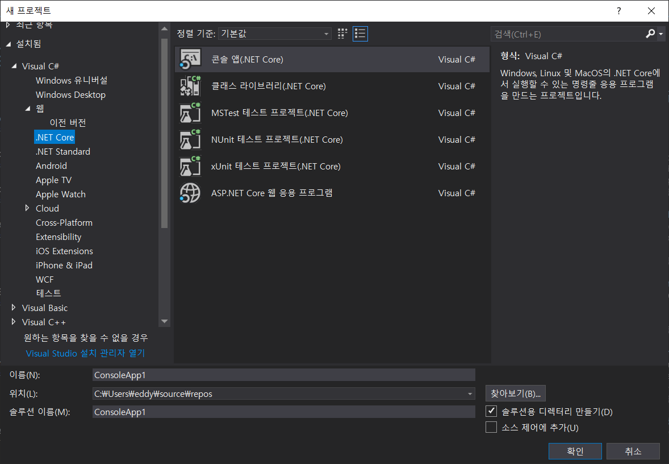Select the Cross-Platform category
The height and width of the screenshot is (464, 669).
coord(64,222)
